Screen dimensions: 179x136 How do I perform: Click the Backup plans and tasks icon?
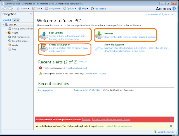pos(10,28)
